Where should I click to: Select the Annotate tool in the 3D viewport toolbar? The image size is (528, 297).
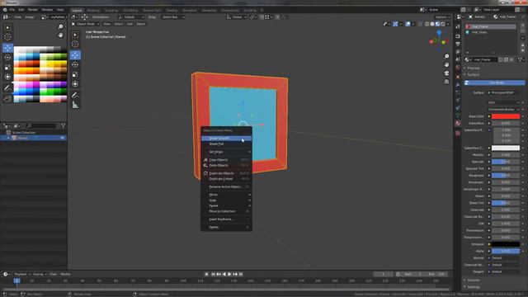(x=75, y=96)
